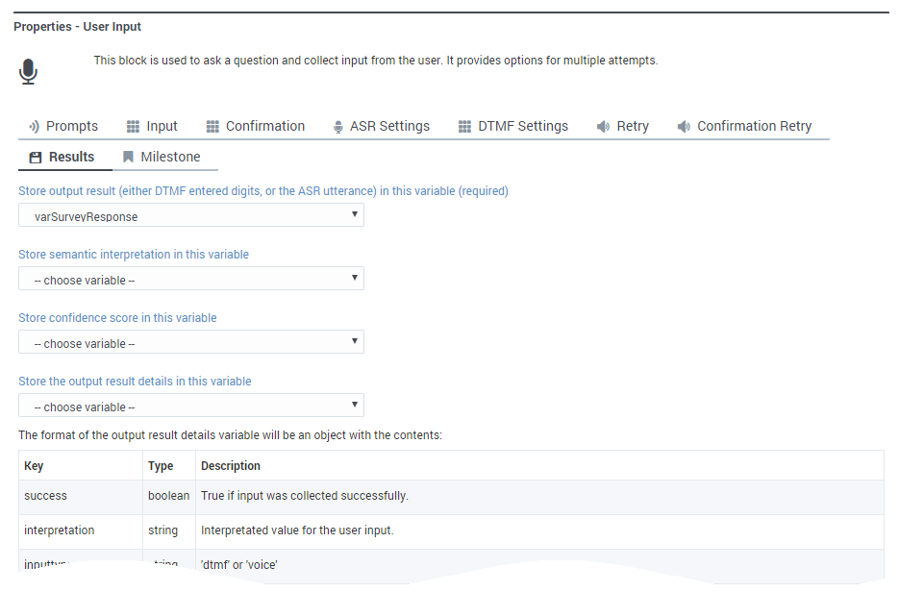The height and width of the screenshot is (592, 899).
Task: Click the Confirmation Retry speaker icon
Action: (683, 125)
